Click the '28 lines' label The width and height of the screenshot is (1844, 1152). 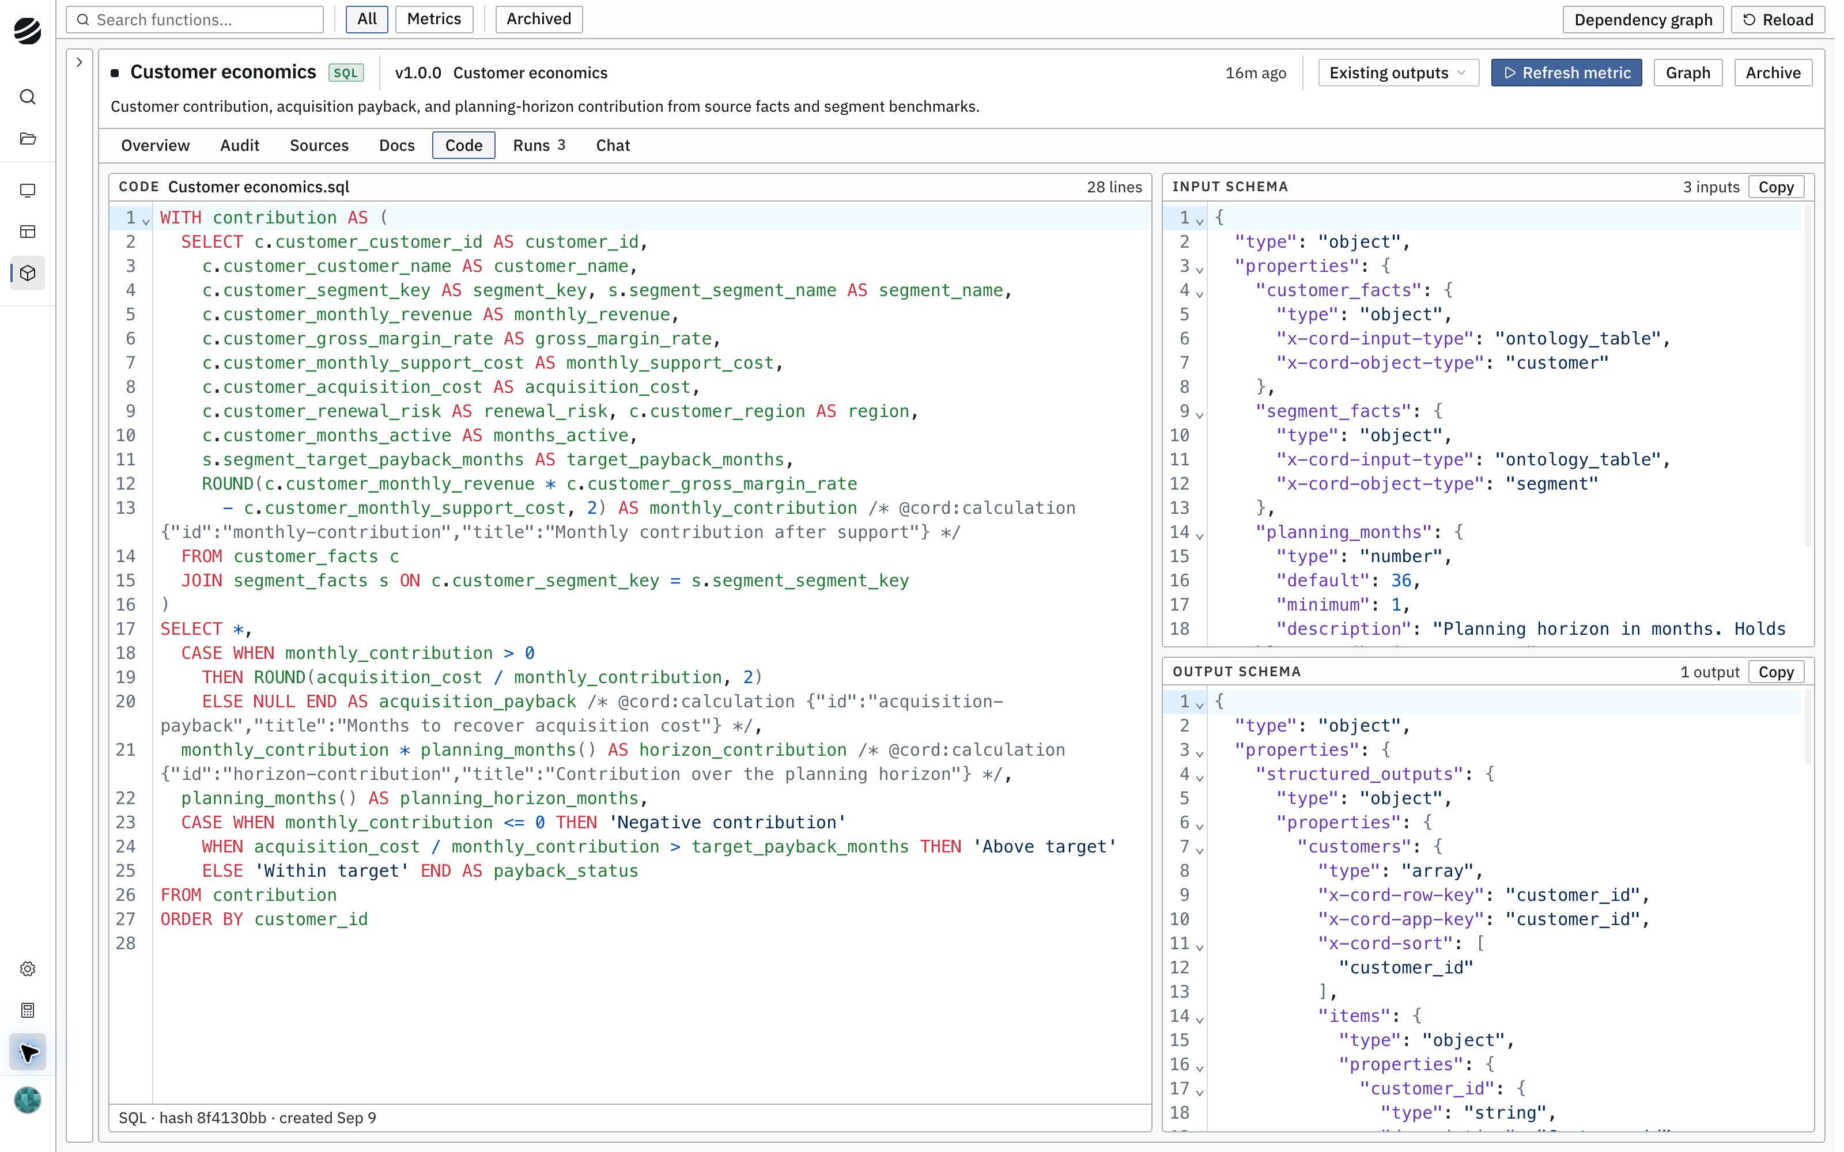coord(1114,187)
